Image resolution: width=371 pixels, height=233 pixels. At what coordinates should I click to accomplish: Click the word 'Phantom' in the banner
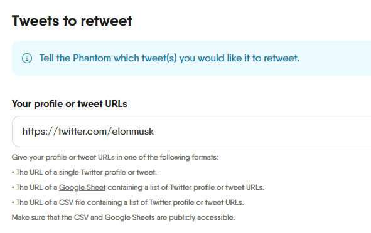[x=92, y=58]
